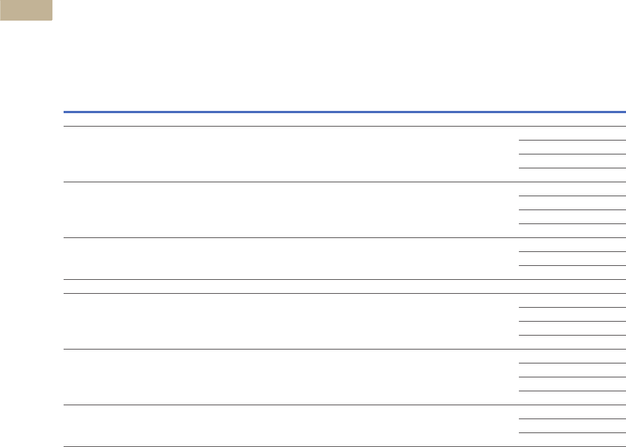Click the first right-column cell of the second table group
This screenshot has width=626, height=447.
point(572,189)
